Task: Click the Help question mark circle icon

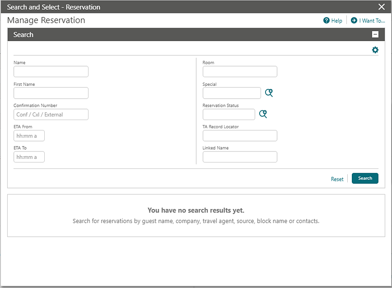Action: point(327,21)
